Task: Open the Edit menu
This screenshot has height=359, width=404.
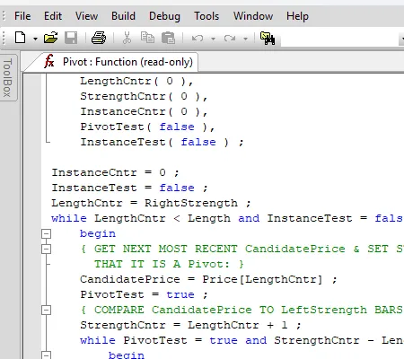Action: coord(53,16)
